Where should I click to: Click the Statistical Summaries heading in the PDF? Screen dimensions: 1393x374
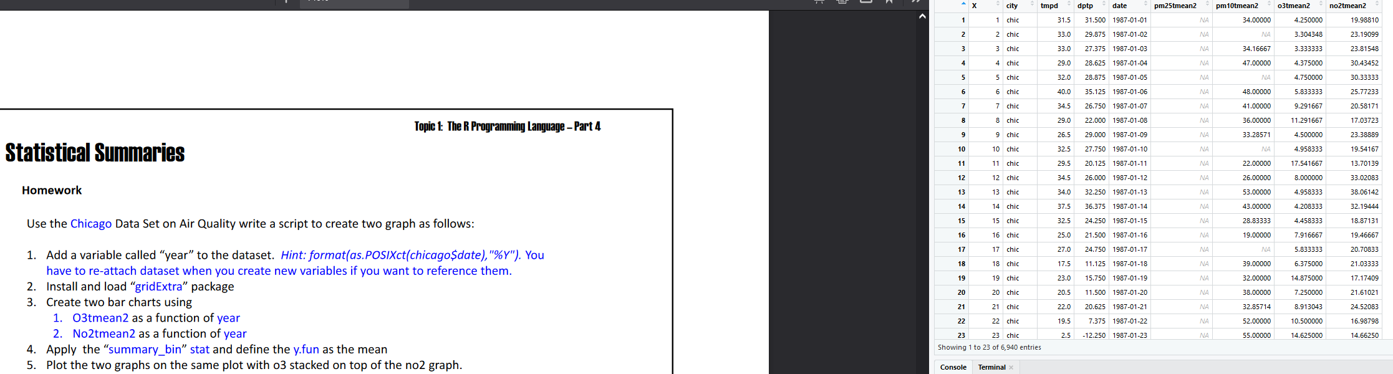[x=95, y=153]
